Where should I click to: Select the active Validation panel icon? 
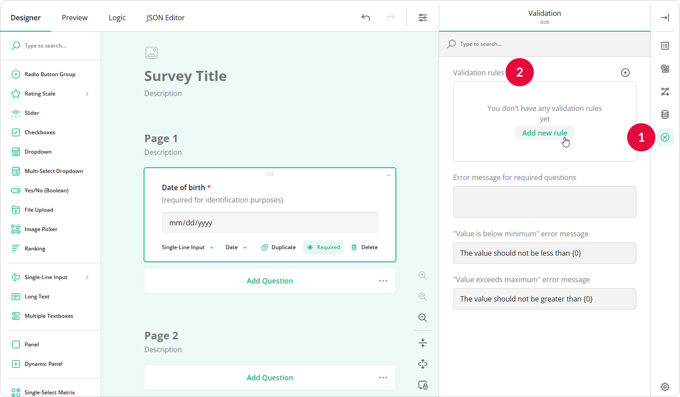pyautogui.click(x=665, y=137)
